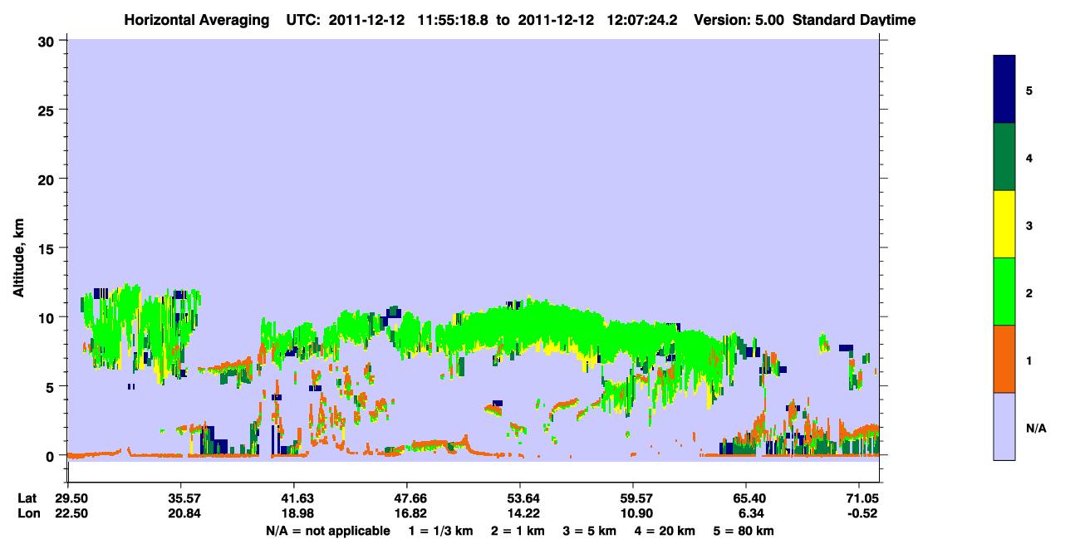The height and width of the screenshot is (554, 1080).
Task: Click the colorbar label '2'
Action: click(1029, 292)
